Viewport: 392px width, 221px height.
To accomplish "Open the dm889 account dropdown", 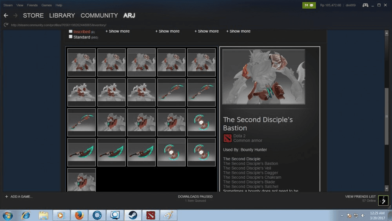I will [350, 5].
